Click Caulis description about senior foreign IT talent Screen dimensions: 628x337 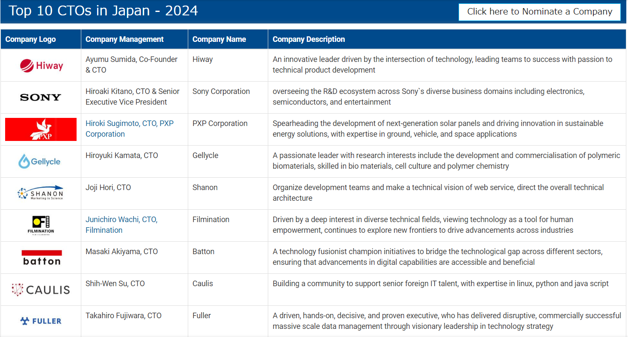coord(441,284)
